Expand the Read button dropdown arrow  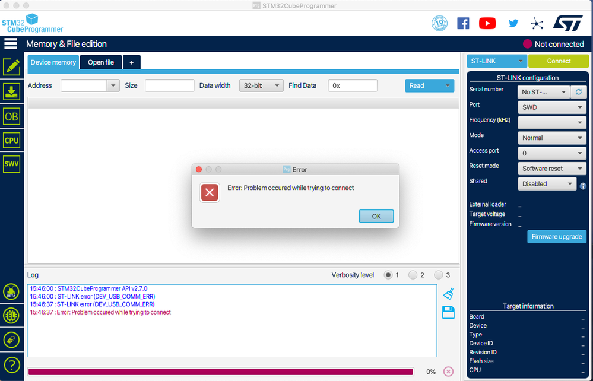coord(448,86)
